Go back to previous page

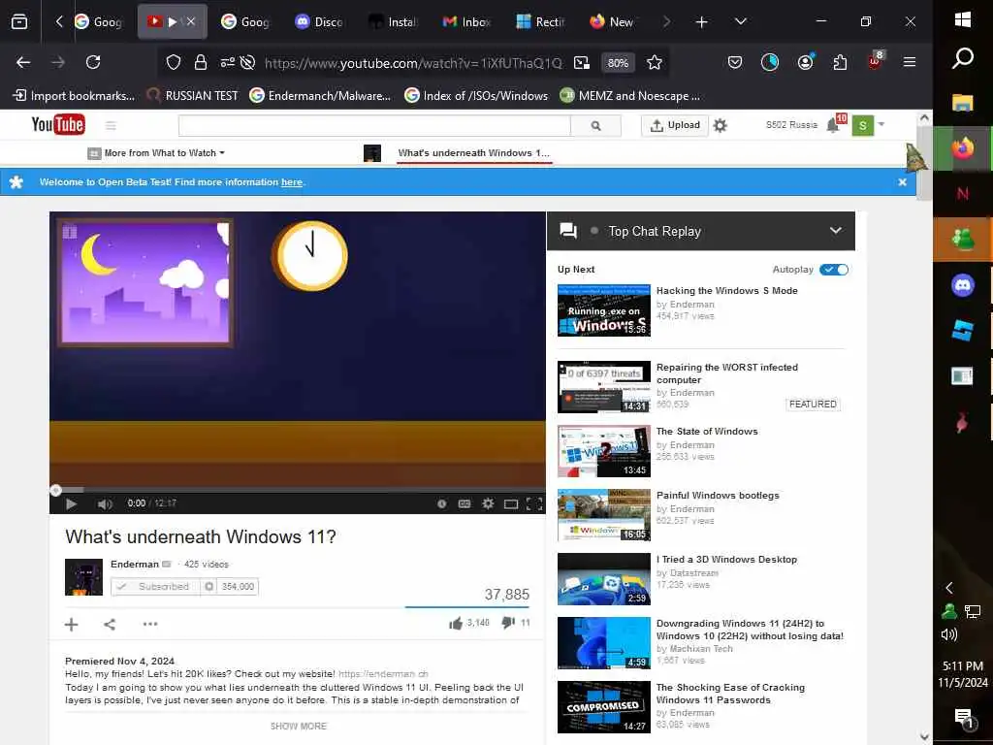click(23, 62)
